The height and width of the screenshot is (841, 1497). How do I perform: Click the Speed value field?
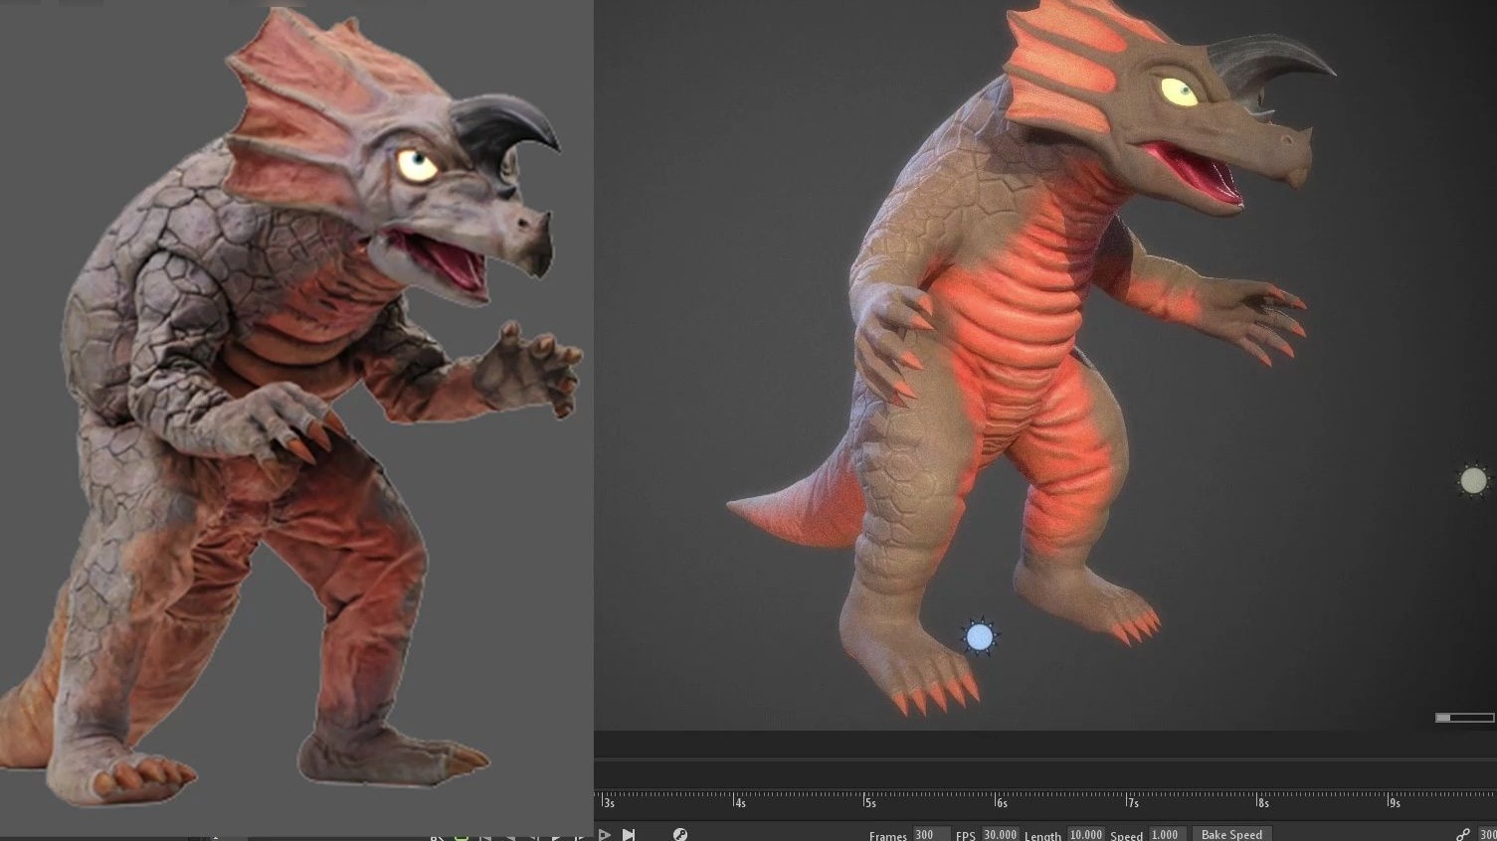coord(1165,834)
